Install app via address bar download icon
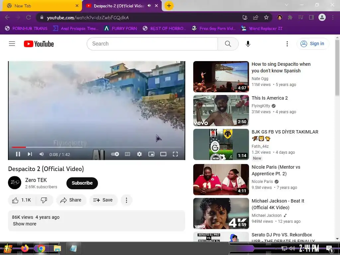This screenshot has width=340, height=255. click(245, 17)
